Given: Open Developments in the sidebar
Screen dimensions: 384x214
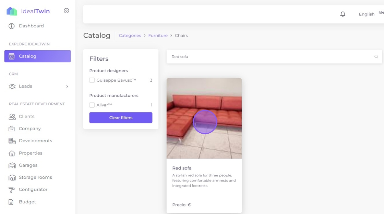Looking at the screenshot, I should [35, 141].
